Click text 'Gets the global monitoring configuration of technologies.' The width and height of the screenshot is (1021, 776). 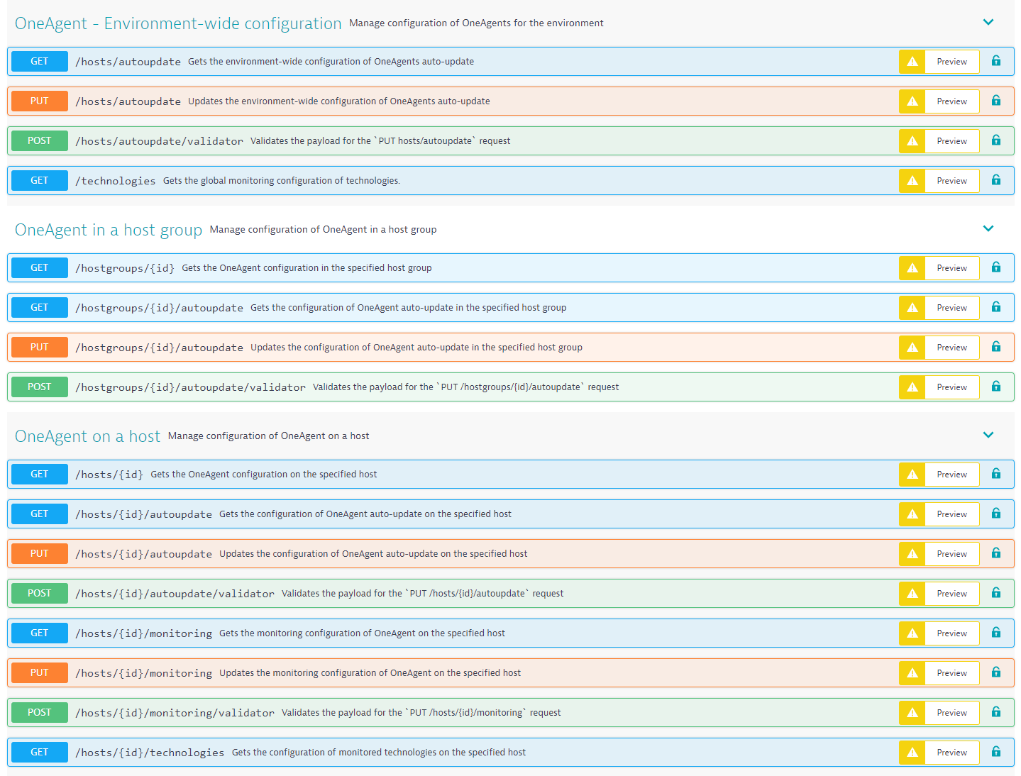(x=282, y=181)
